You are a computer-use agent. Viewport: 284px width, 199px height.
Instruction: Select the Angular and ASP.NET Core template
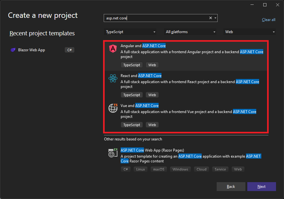(x=186, y=56)
